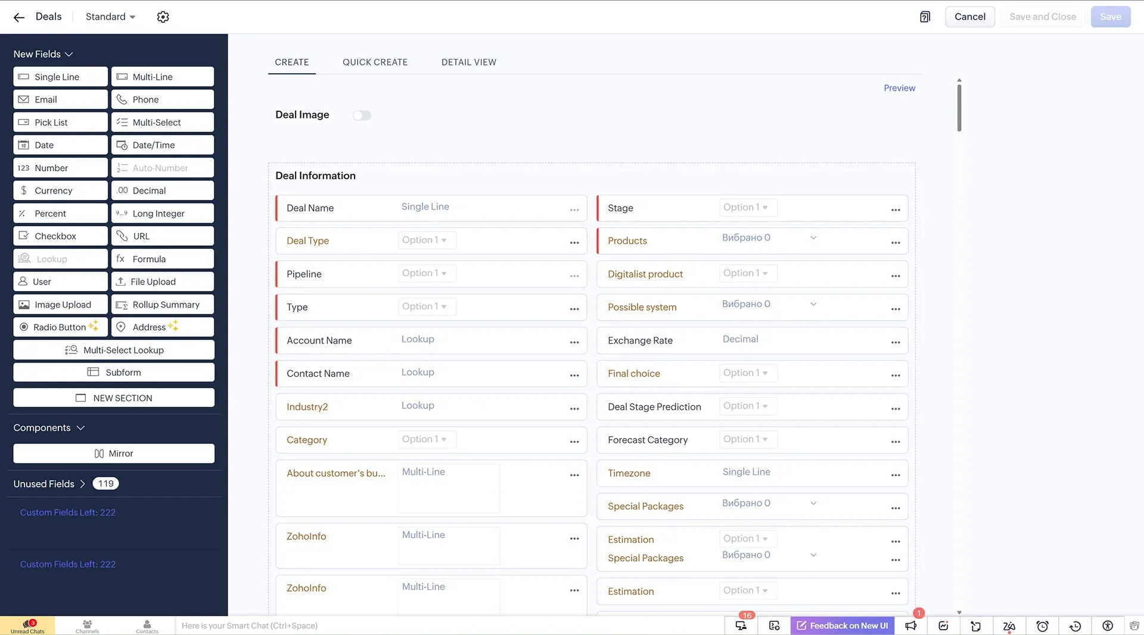Open the Possible system dropdown
The width and height of the screenshot is (1144, 635).
(x=769, y=304)
